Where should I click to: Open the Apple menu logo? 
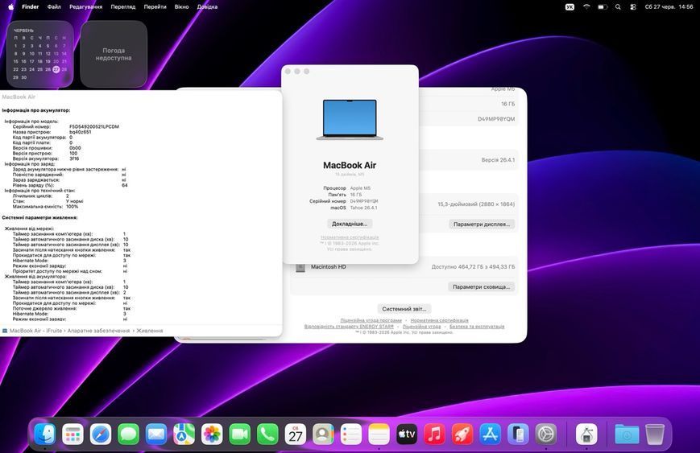coord(10,6)
